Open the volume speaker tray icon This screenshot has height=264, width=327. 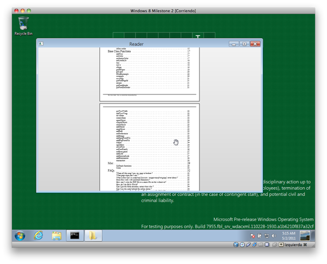tap(274, 236)
